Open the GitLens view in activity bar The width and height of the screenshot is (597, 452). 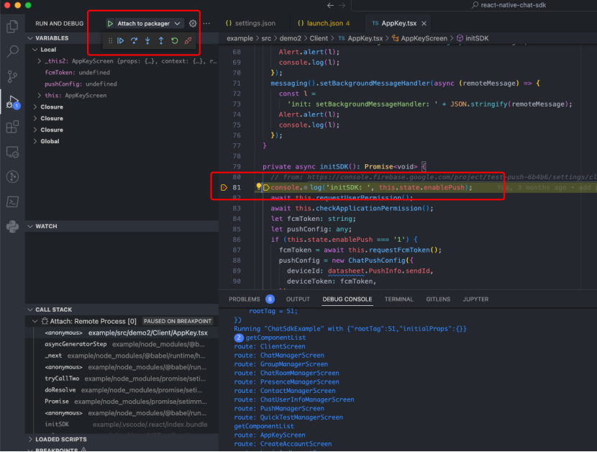tap(12, 177)
